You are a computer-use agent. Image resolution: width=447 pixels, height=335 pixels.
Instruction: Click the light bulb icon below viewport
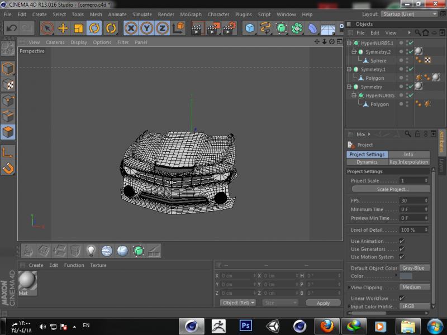click(x=91, y=251)
